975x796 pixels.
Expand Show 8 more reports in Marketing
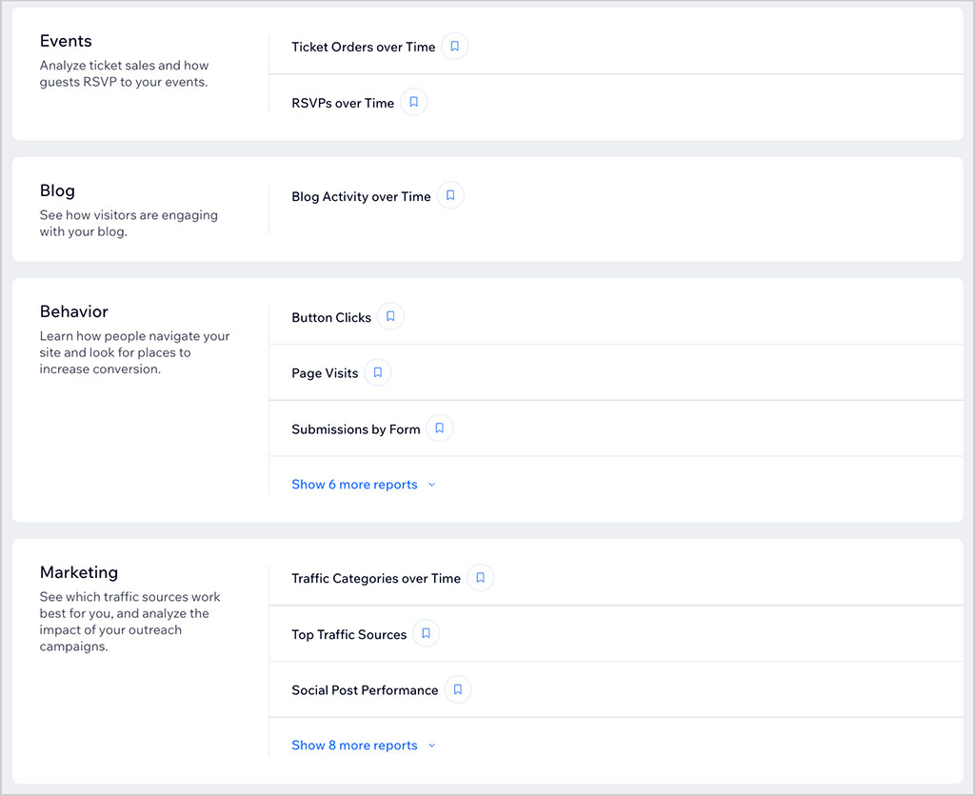coord(364,745)
